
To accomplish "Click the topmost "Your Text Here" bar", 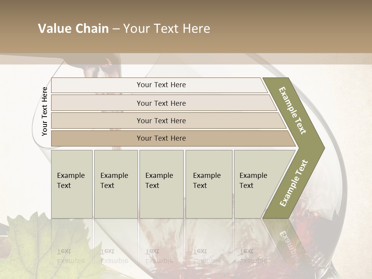I will (161, 85).
